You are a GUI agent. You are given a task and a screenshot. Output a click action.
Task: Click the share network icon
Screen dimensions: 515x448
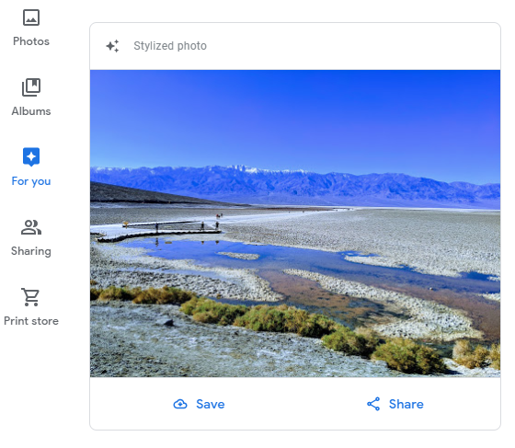pyautogui.click(x=373, y=404)
